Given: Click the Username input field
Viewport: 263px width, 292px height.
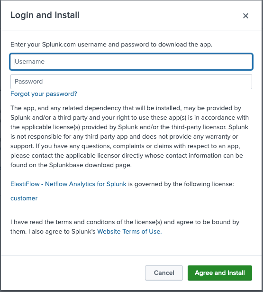Looking at the screenshot, I should [x=131, y=62].
